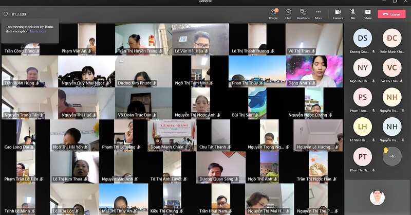Select Đặng Như Ý's video tile

tap(314, 71)
